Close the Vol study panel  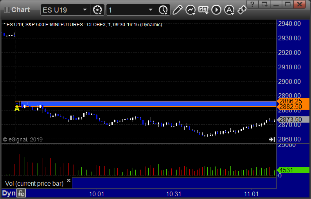[x=68, y=181]
